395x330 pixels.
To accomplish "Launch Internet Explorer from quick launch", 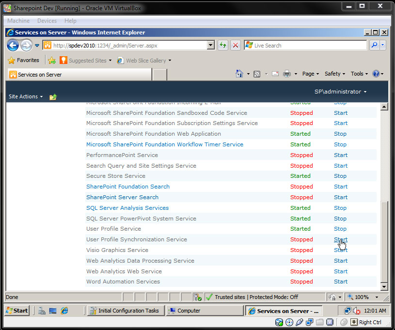I will coord(64,311).
